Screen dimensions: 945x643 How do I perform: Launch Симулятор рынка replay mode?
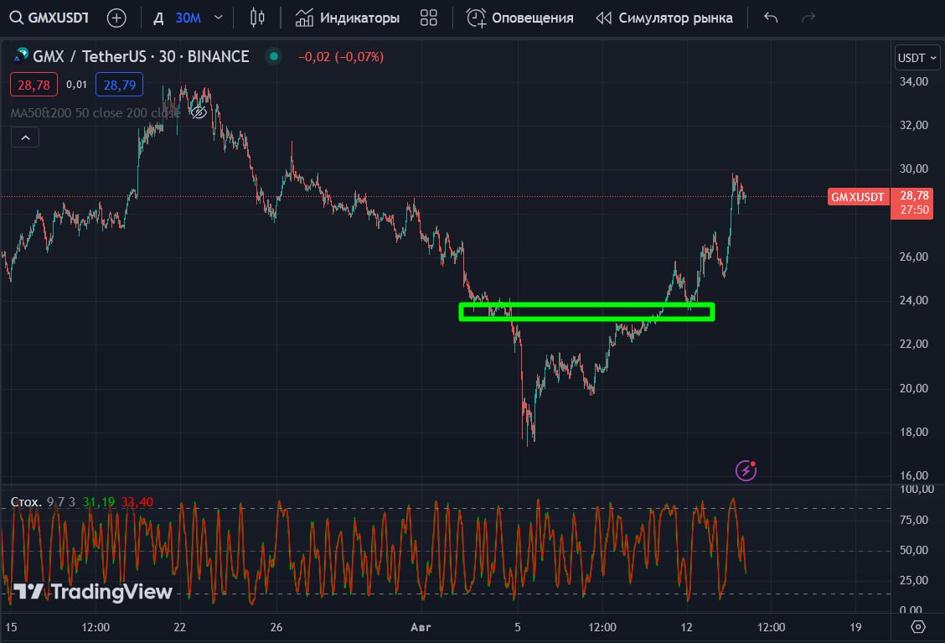tap(664, 18)
